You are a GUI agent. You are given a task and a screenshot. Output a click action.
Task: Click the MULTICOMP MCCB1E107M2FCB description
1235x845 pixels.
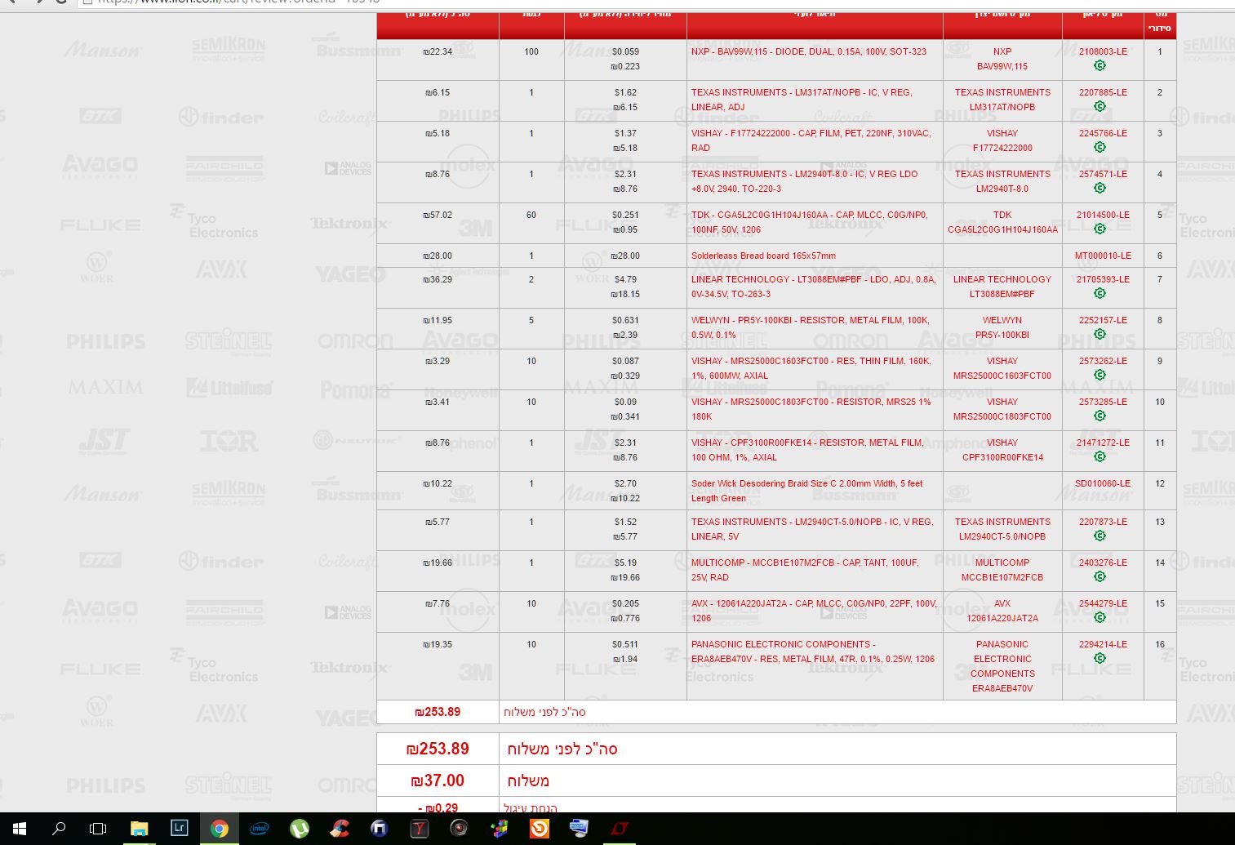pos(805,570)
